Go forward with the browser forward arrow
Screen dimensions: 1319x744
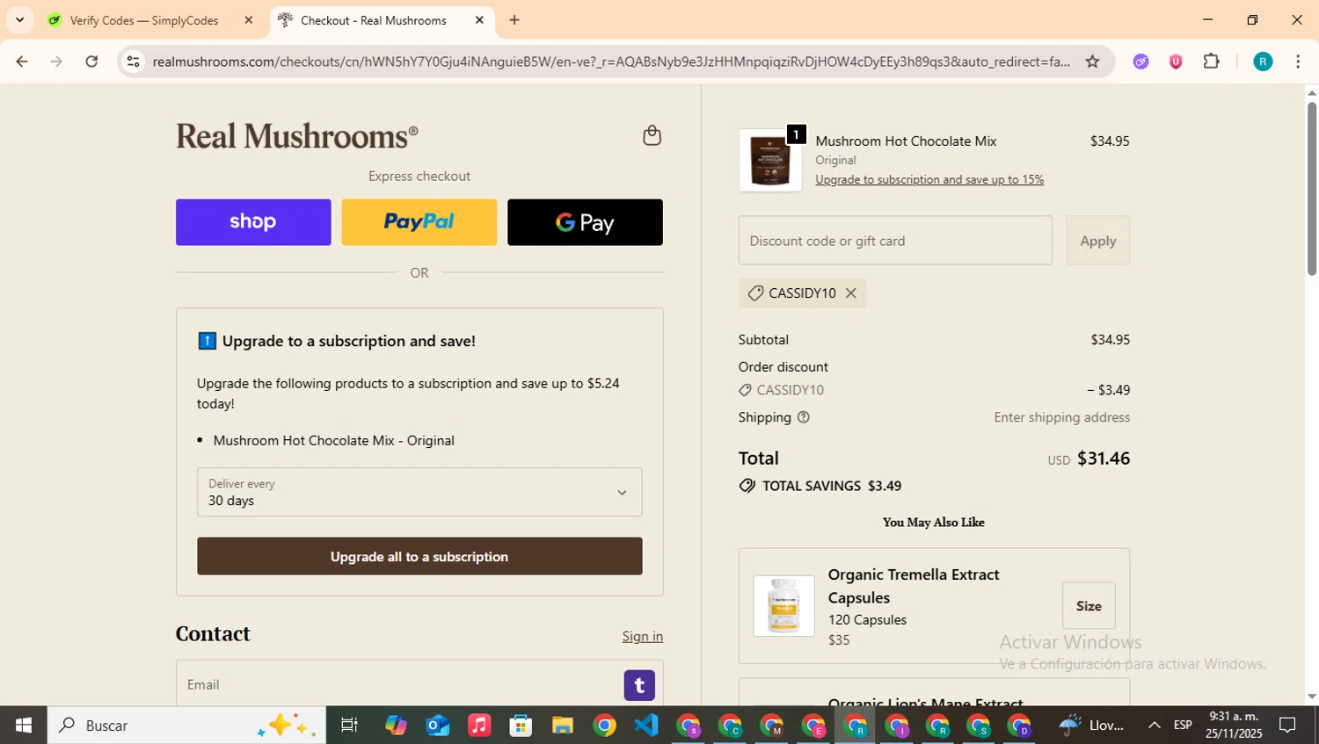pyautogui.click(x=56, y=61)
